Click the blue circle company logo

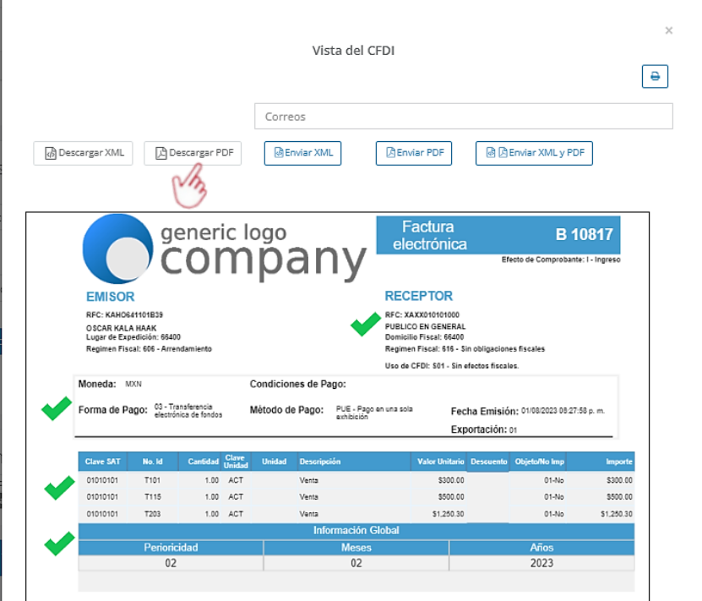click(117, 248)
